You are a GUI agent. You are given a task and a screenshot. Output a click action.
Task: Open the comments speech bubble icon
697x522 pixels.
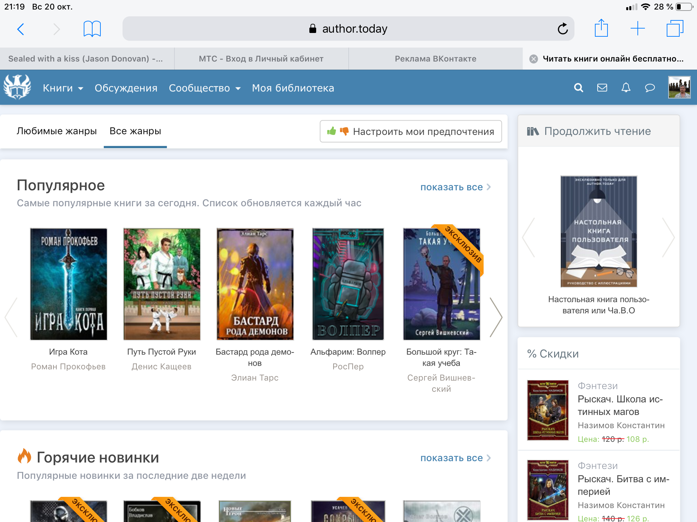tap(650, 88)
